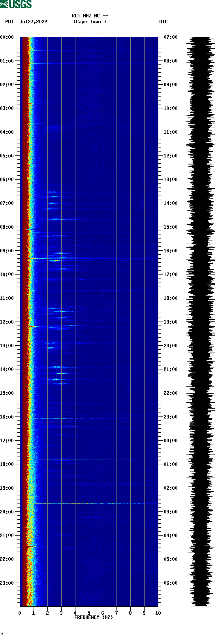Click the Jul27,2022 date label

[x=33, y=22]
